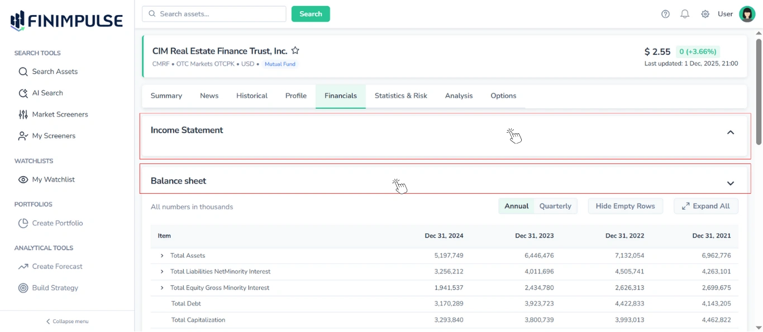Click the Search assets input field

click(214, 13)
